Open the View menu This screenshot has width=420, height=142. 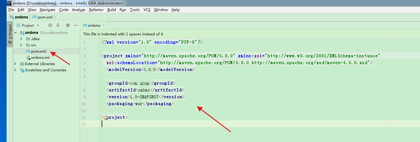32,10
